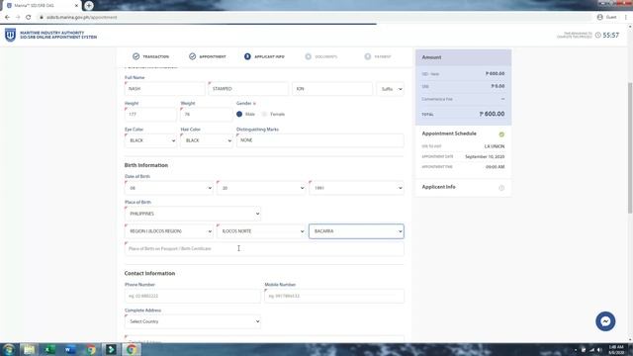The image size is (633, 356).
Task: Click the browser forward arrow
Action: pyautogui.click(x=18, y=17)
